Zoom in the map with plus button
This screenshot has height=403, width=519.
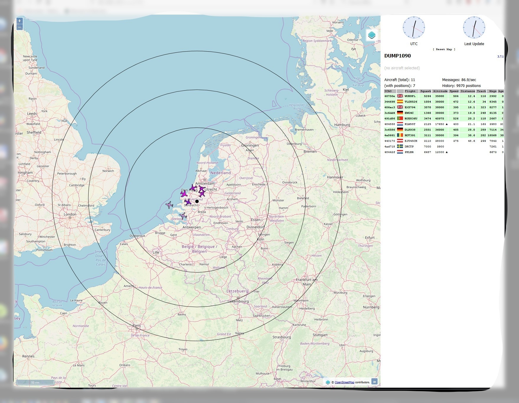pos(19,21)
